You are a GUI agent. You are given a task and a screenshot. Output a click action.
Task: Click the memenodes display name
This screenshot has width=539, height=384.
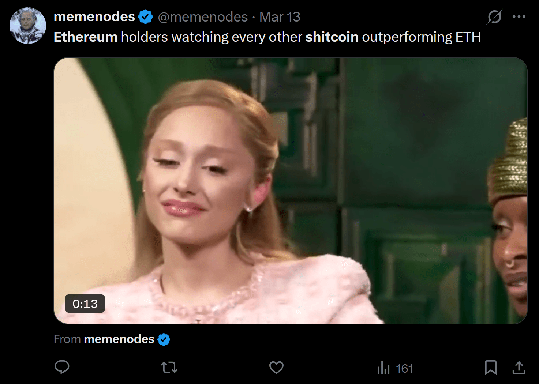pyautogui.click(x=94, y=17)
